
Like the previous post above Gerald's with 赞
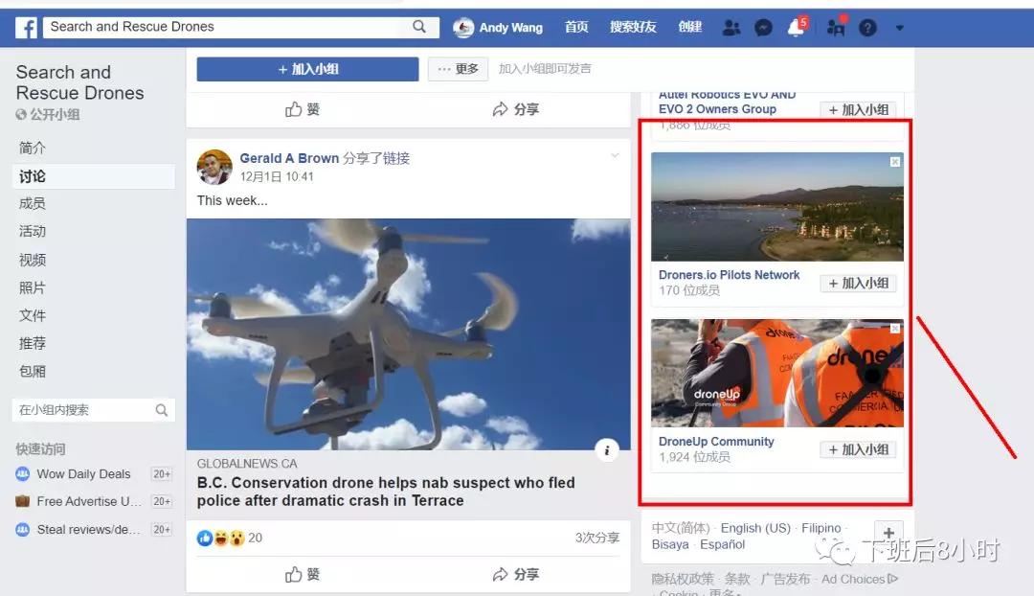[x=303, y=109]
